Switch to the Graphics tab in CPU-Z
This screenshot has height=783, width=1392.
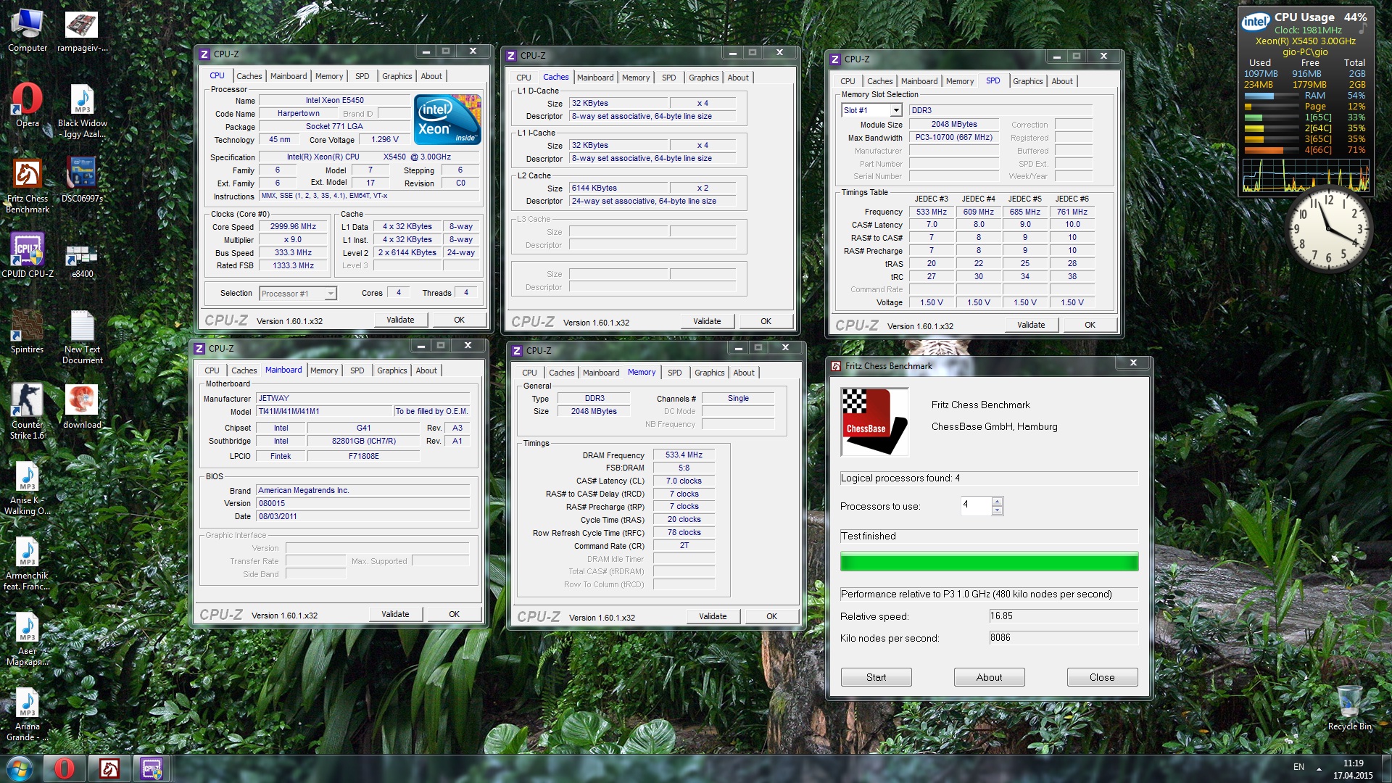coord(397,75)
